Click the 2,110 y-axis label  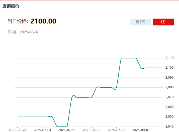pyautogui.click(x=170, y=58)
